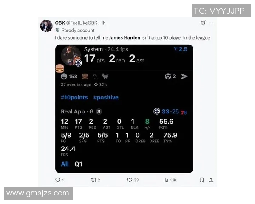The height and width of the screenshot is (204, 255).
Task: Click the Grok circle-slash icon
Action: pos(203,23)
